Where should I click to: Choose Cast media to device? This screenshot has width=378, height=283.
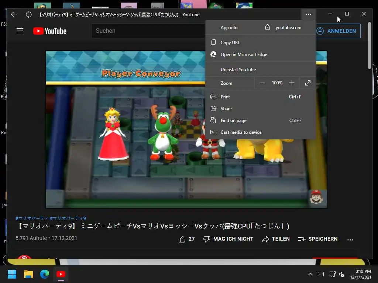(260, 132)
